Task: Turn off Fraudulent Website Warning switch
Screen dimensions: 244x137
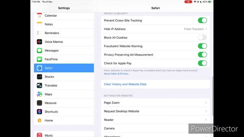Action: click(x=202, y=46)
